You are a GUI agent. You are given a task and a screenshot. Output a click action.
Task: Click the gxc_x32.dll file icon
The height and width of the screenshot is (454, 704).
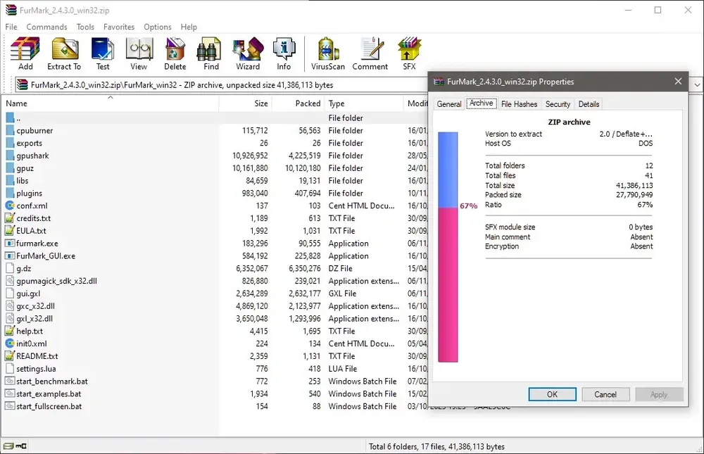pos(10,306)
